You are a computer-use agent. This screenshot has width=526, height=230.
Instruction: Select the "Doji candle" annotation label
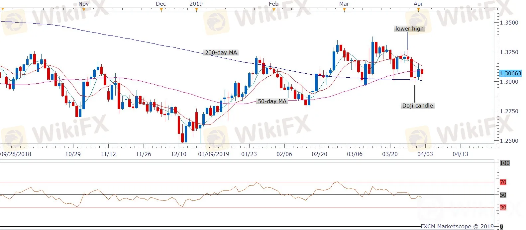coord(417,106)
